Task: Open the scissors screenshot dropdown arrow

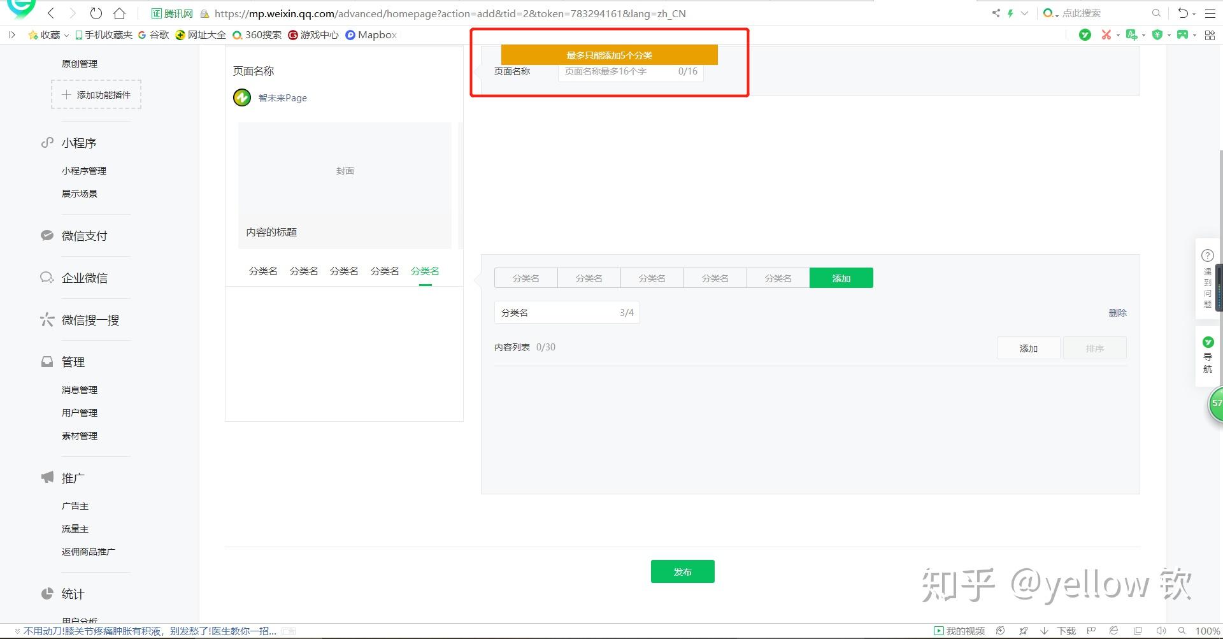Action: click(1118, 36)
